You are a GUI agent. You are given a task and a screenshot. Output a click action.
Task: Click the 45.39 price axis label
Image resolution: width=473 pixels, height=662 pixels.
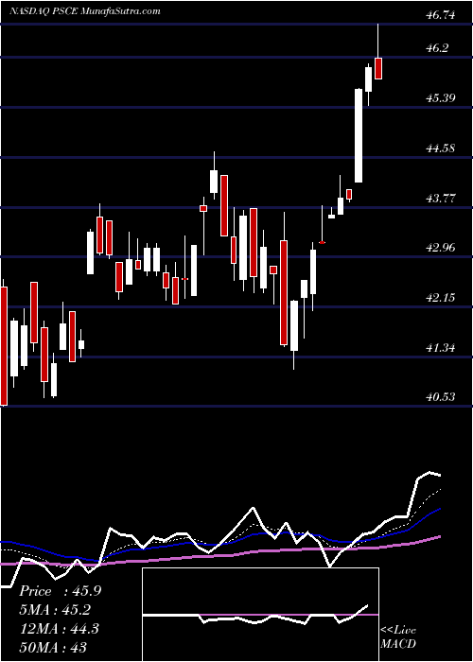441,98
